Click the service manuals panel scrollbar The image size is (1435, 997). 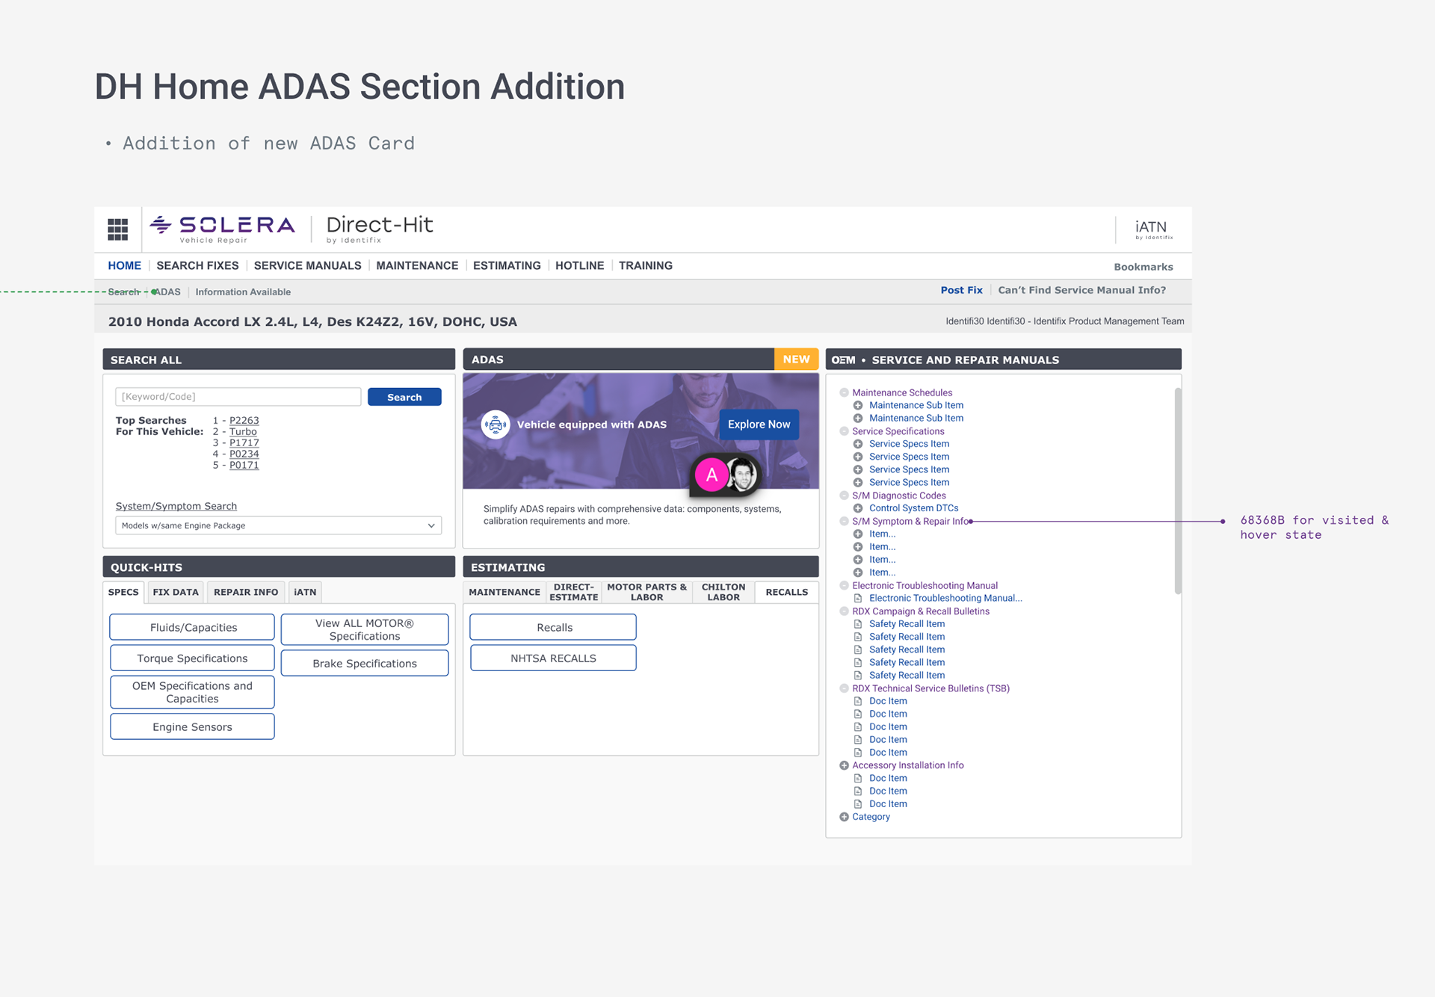[x=1178, y=490]
